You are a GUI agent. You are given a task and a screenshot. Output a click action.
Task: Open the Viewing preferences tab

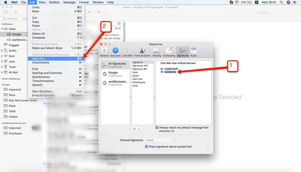(156, 52)
